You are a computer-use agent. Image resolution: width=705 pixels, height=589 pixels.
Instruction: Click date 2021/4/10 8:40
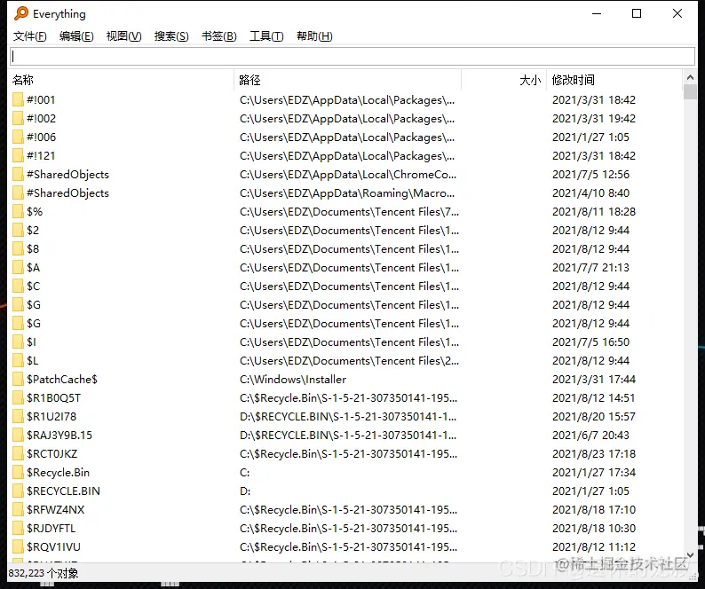tap(590, 193)
